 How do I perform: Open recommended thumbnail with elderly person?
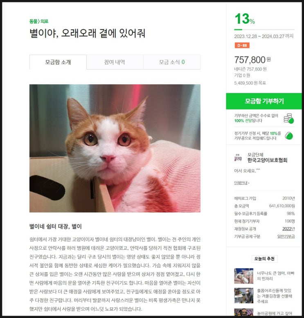[244, 296]
